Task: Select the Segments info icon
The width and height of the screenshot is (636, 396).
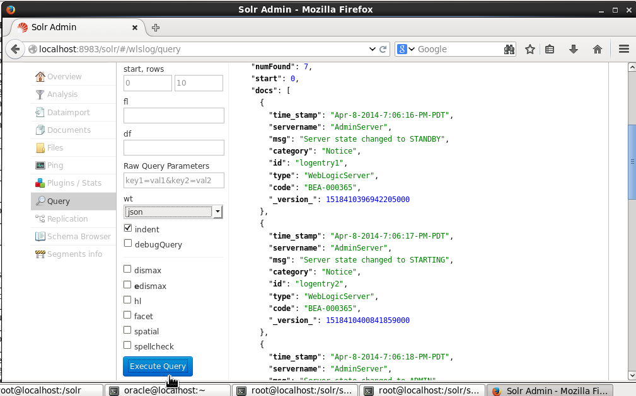Action: (40, 254)
